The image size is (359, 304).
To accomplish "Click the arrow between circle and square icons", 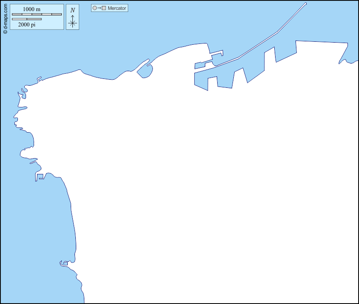I will [x=99, y=8].
